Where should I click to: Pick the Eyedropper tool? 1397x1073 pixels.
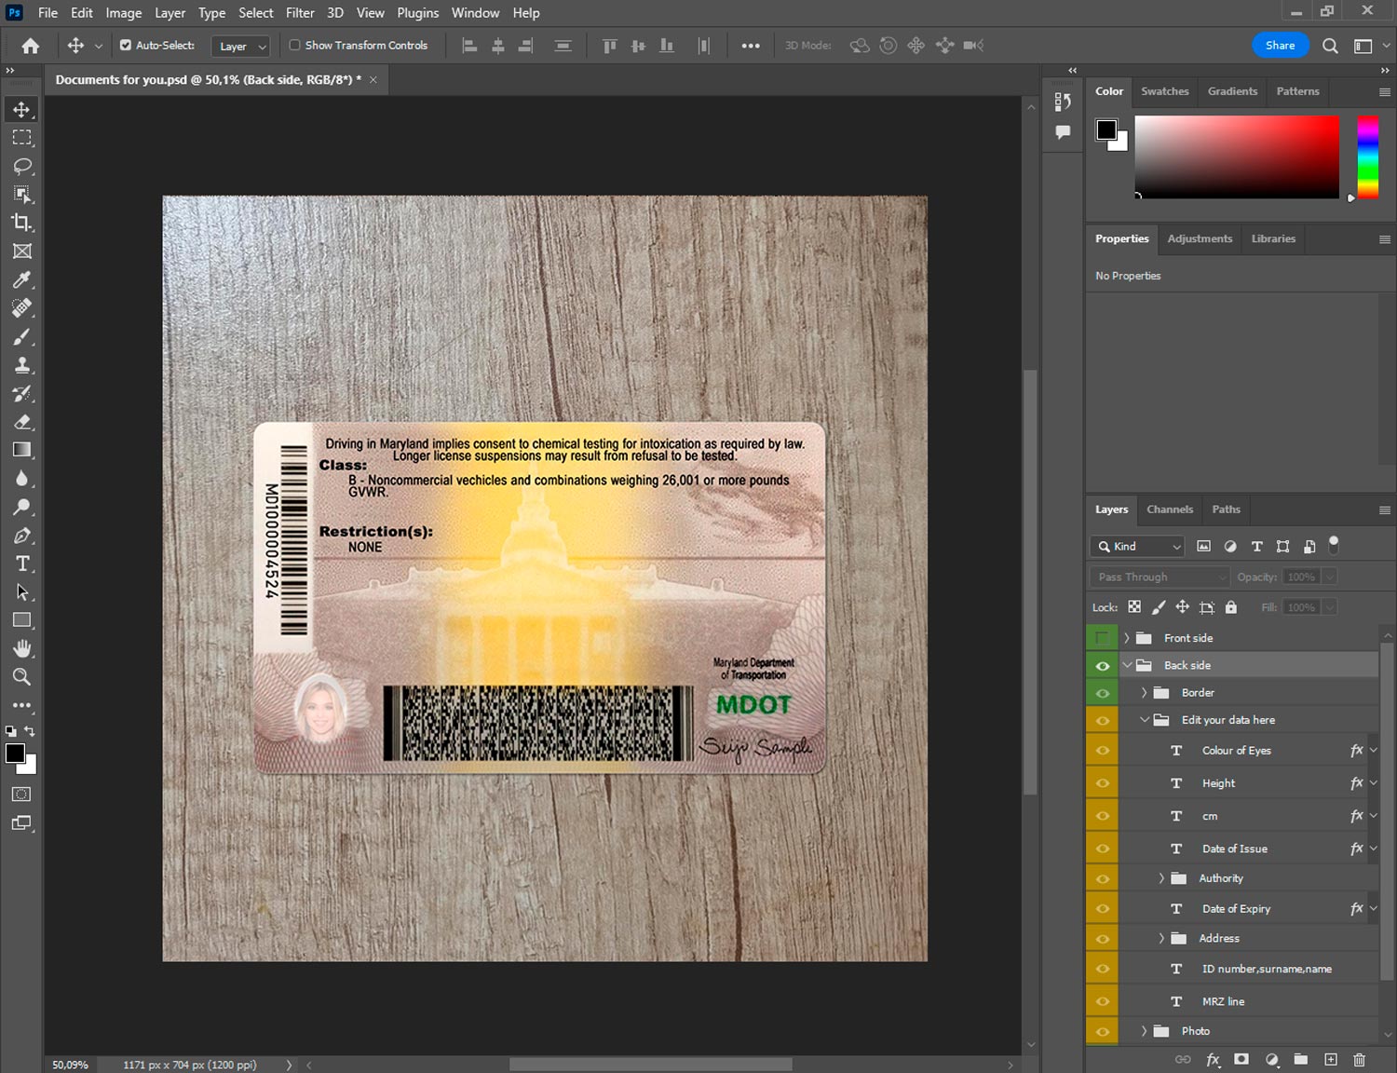[x=22, y=279]
